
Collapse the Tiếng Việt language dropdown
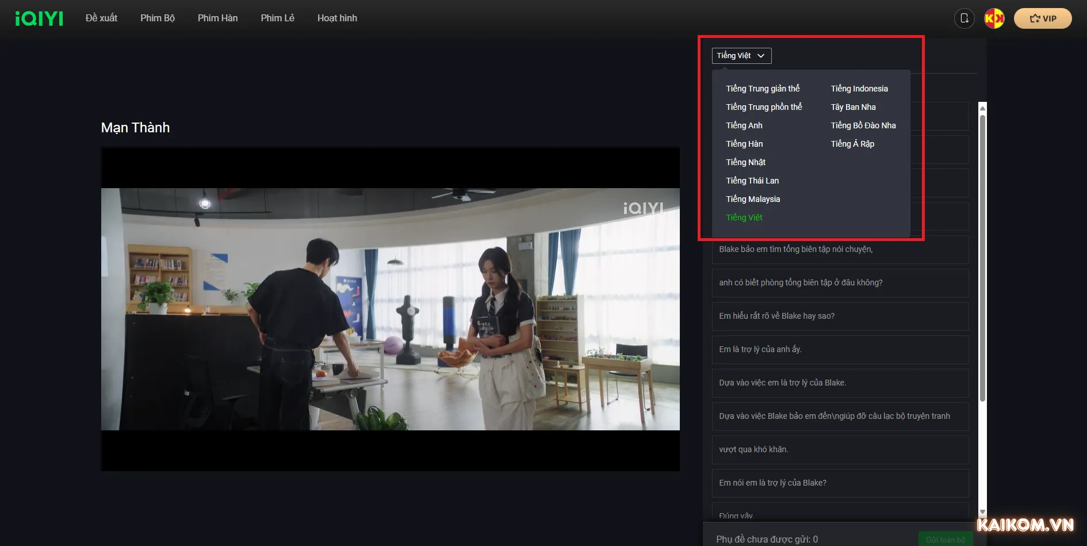point(741,55)
